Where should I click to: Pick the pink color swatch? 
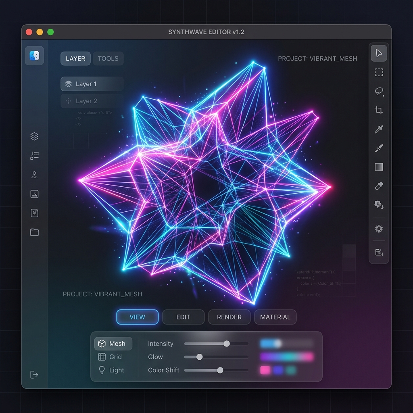265,370
